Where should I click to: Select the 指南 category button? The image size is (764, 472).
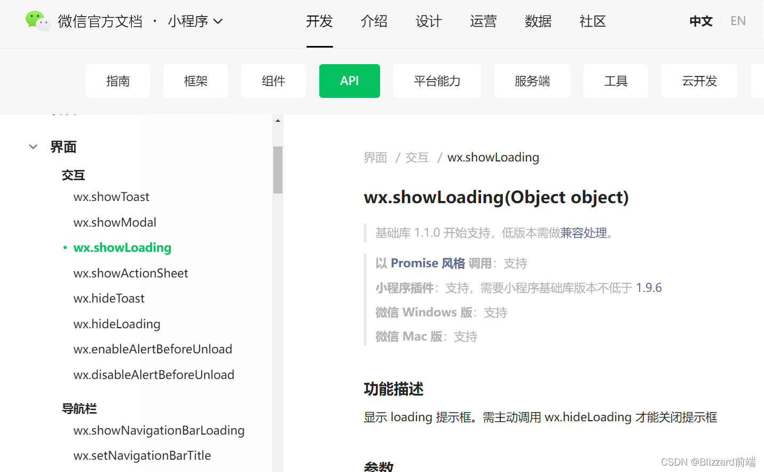118,81
